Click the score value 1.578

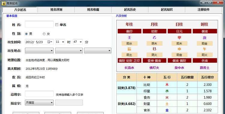[208, 91]
